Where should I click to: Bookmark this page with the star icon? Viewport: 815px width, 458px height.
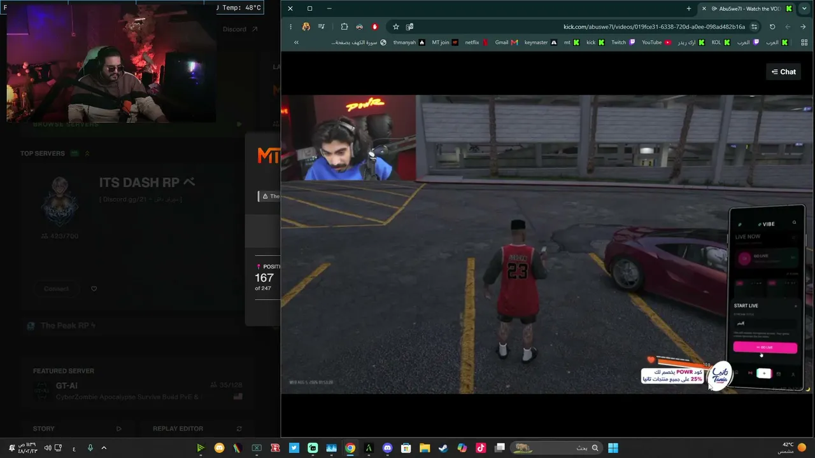(x=396, y=27)
